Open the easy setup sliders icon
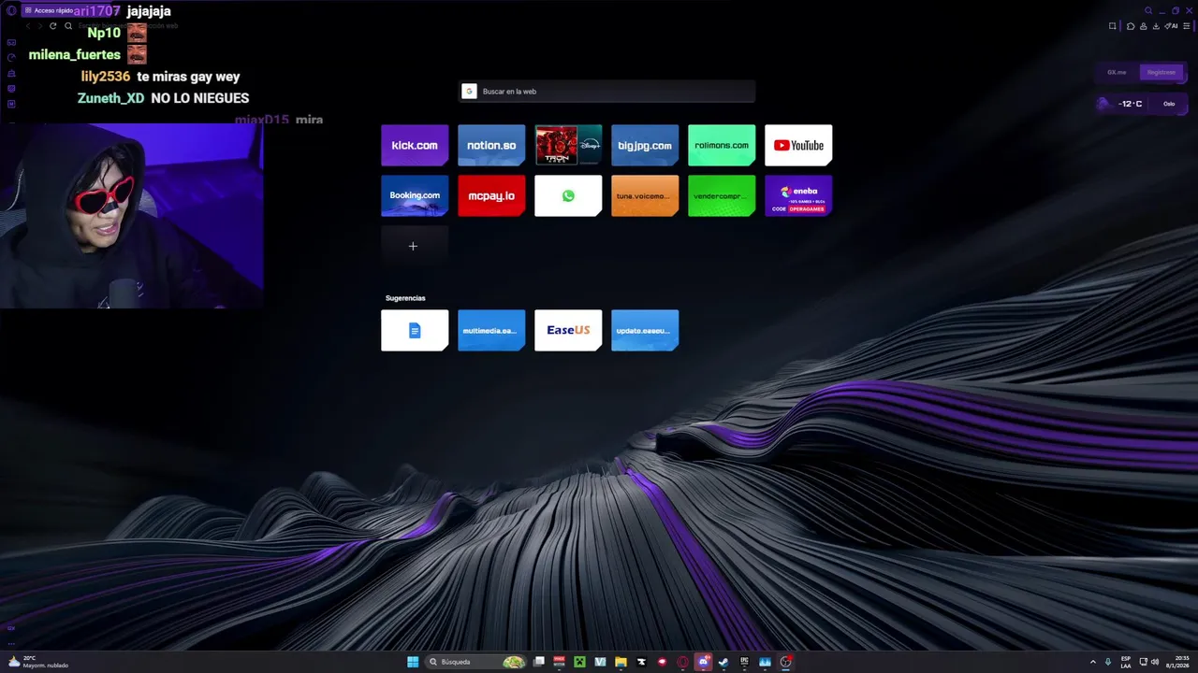 [x=1187, y=26]
